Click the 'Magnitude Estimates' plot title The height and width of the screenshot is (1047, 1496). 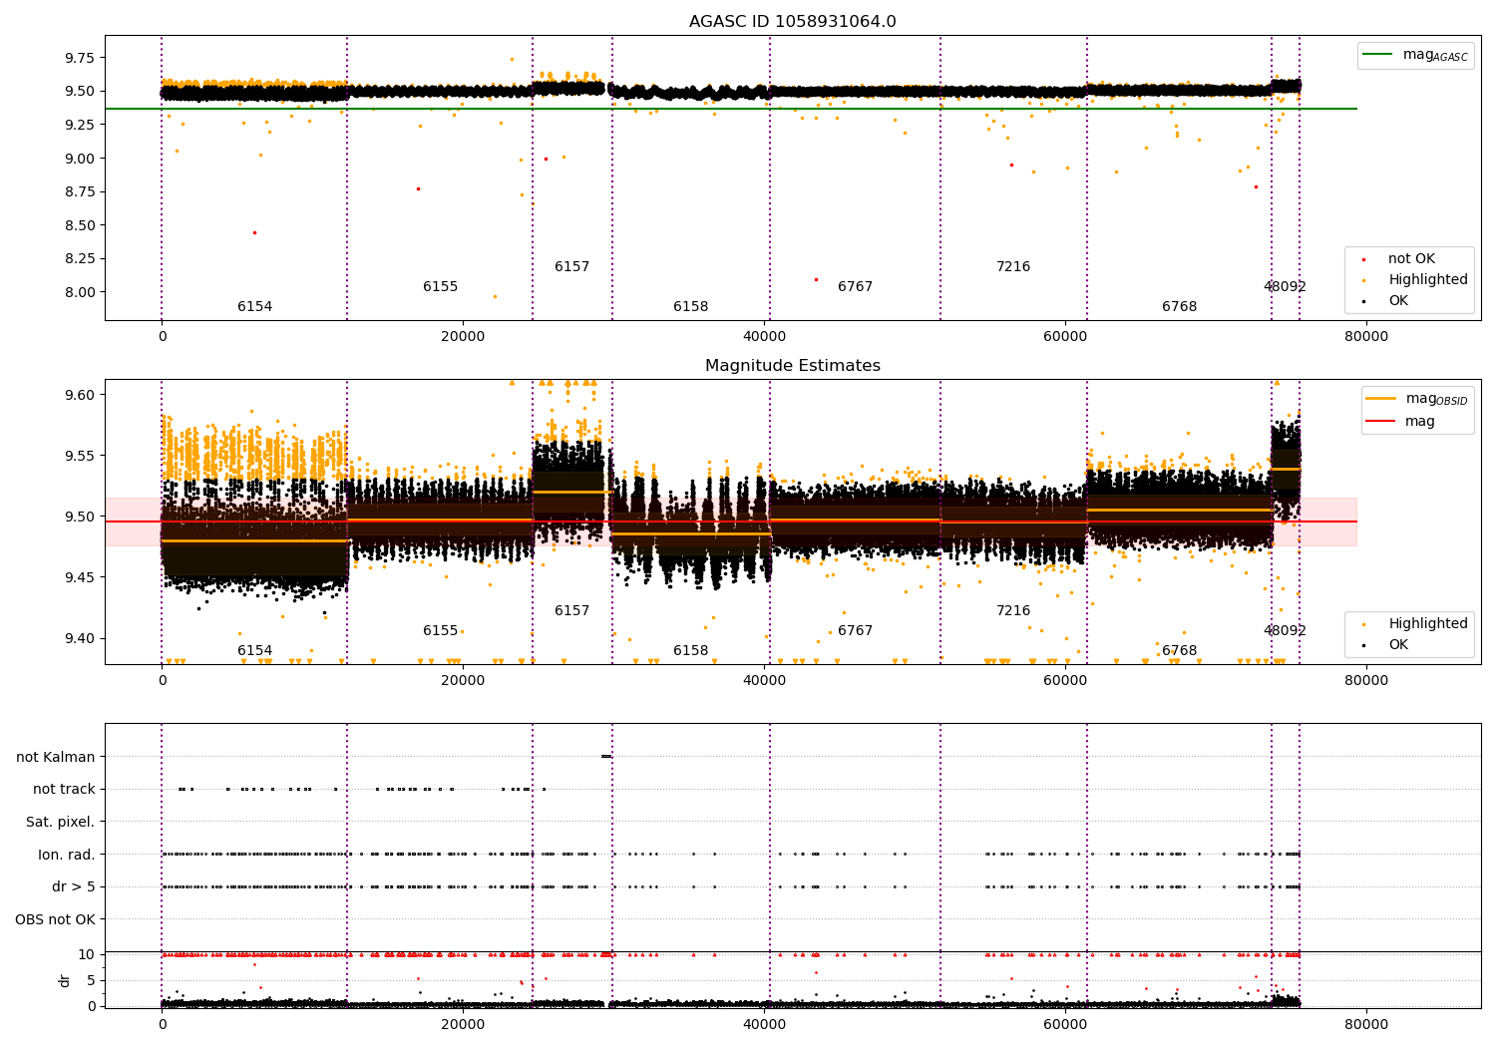coord(792,366)
